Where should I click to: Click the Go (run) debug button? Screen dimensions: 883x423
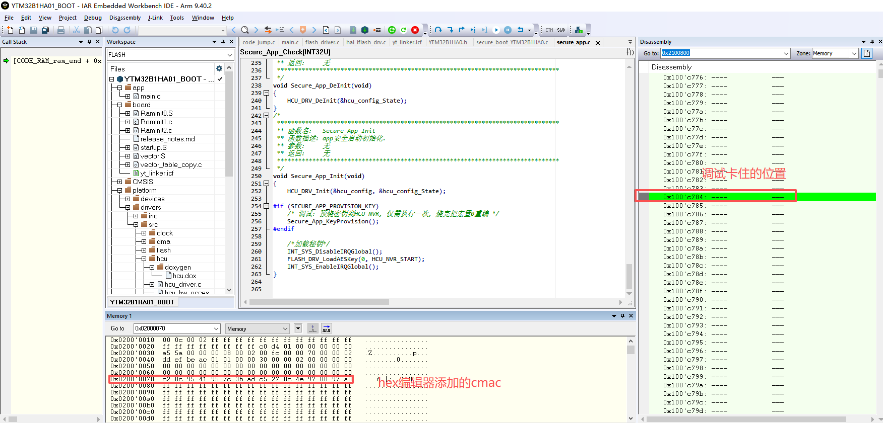[496, 30]
